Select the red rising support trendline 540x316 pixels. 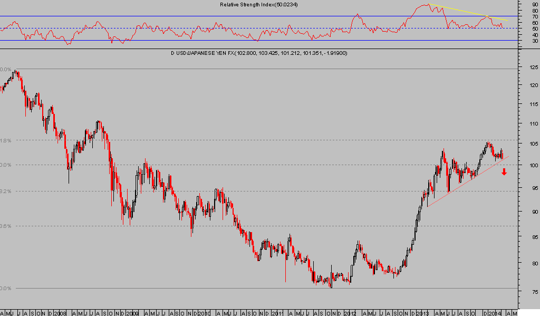point(464,183)
